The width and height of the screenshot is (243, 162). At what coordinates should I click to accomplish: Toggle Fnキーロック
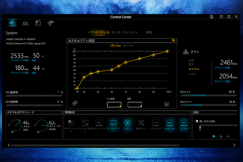99,125
